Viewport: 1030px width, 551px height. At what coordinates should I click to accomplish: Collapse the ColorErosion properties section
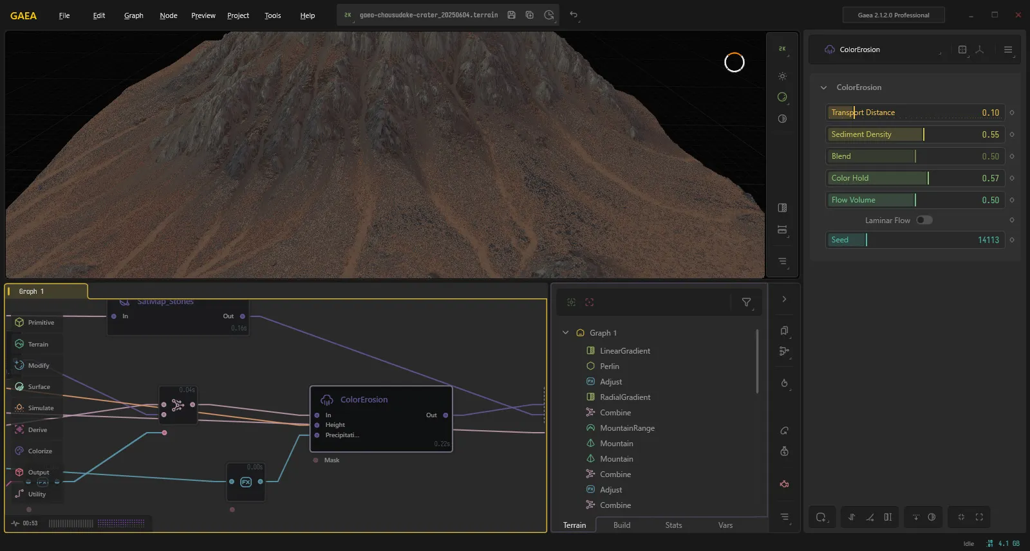[x=823, y=87]
